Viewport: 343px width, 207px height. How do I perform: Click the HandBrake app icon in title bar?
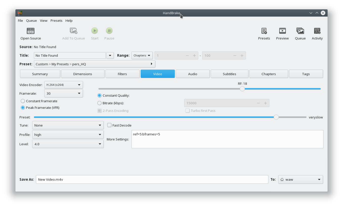point(20,13)
